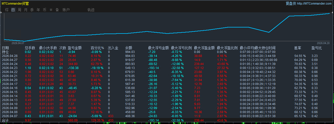Select the 日 daily tab

13,10
